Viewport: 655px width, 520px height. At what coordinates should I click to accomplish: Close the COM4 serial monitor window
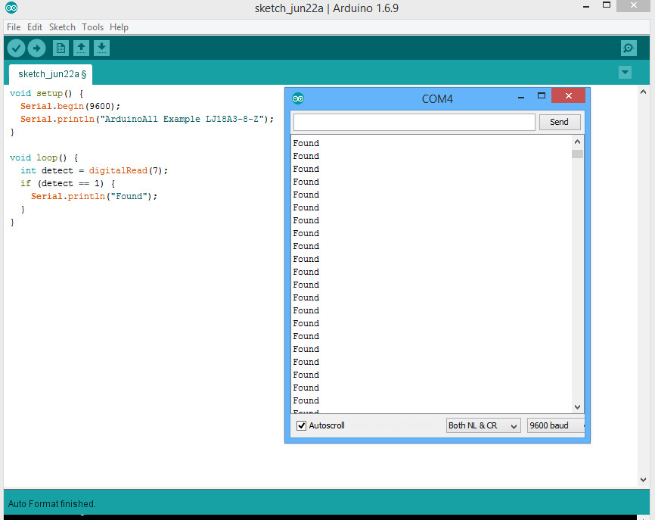pyautogui.click(x=569, y=95)
